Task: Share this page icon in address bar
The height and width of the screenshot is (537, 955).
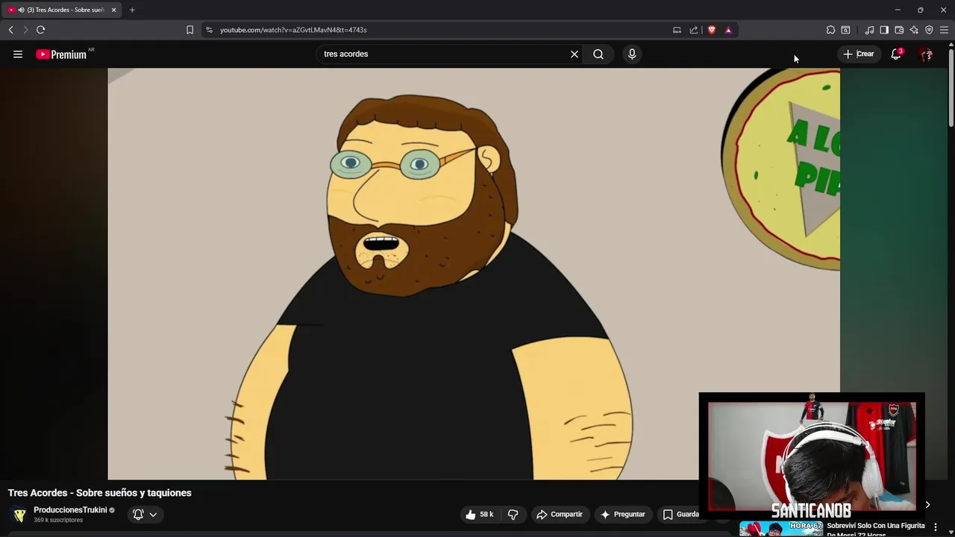Action: 694,30
